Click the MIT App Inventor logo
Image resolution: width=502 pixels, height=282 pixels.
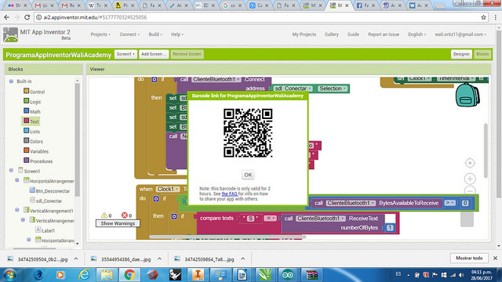(x=10, y=34)
